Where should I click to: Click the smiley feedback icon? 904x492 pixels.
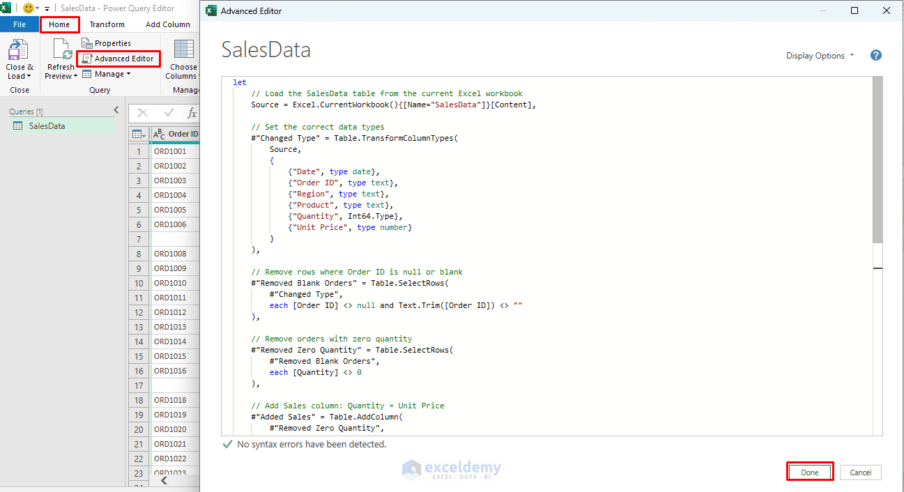click(29, 8)
